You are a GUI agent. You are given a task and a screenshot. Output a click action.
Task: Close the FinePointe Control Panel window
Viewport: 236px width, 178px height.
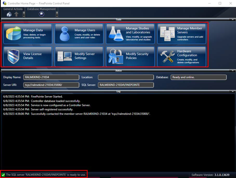coord(231,3)
